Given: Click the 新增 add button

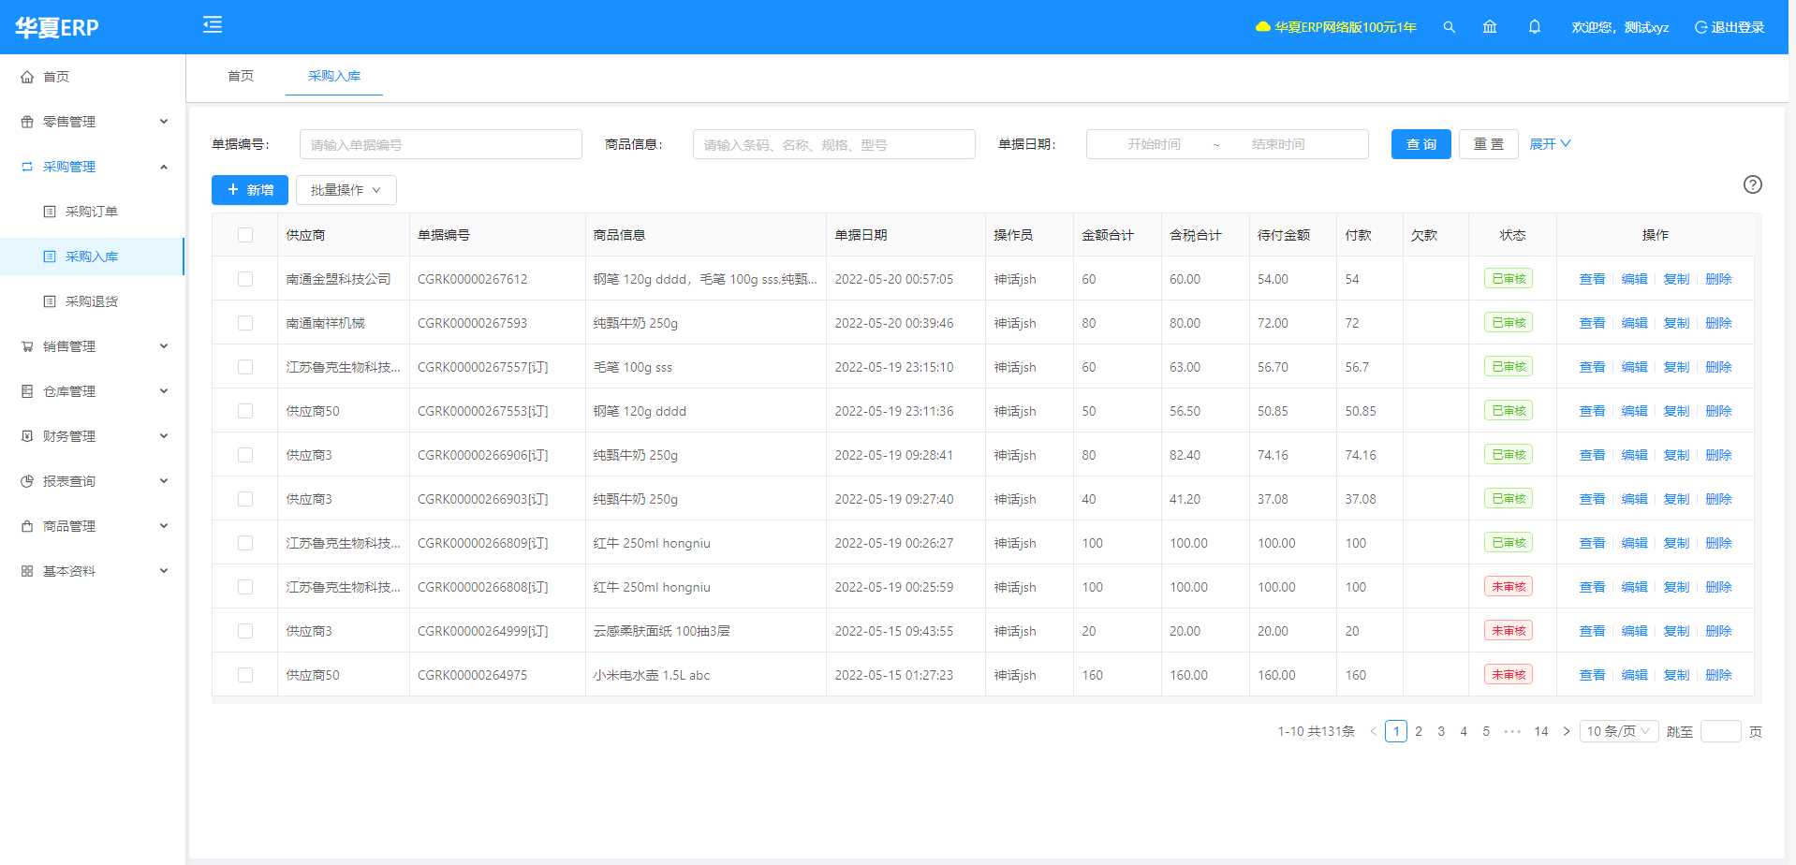Looking at the screenshot, I should coord(250,190).
